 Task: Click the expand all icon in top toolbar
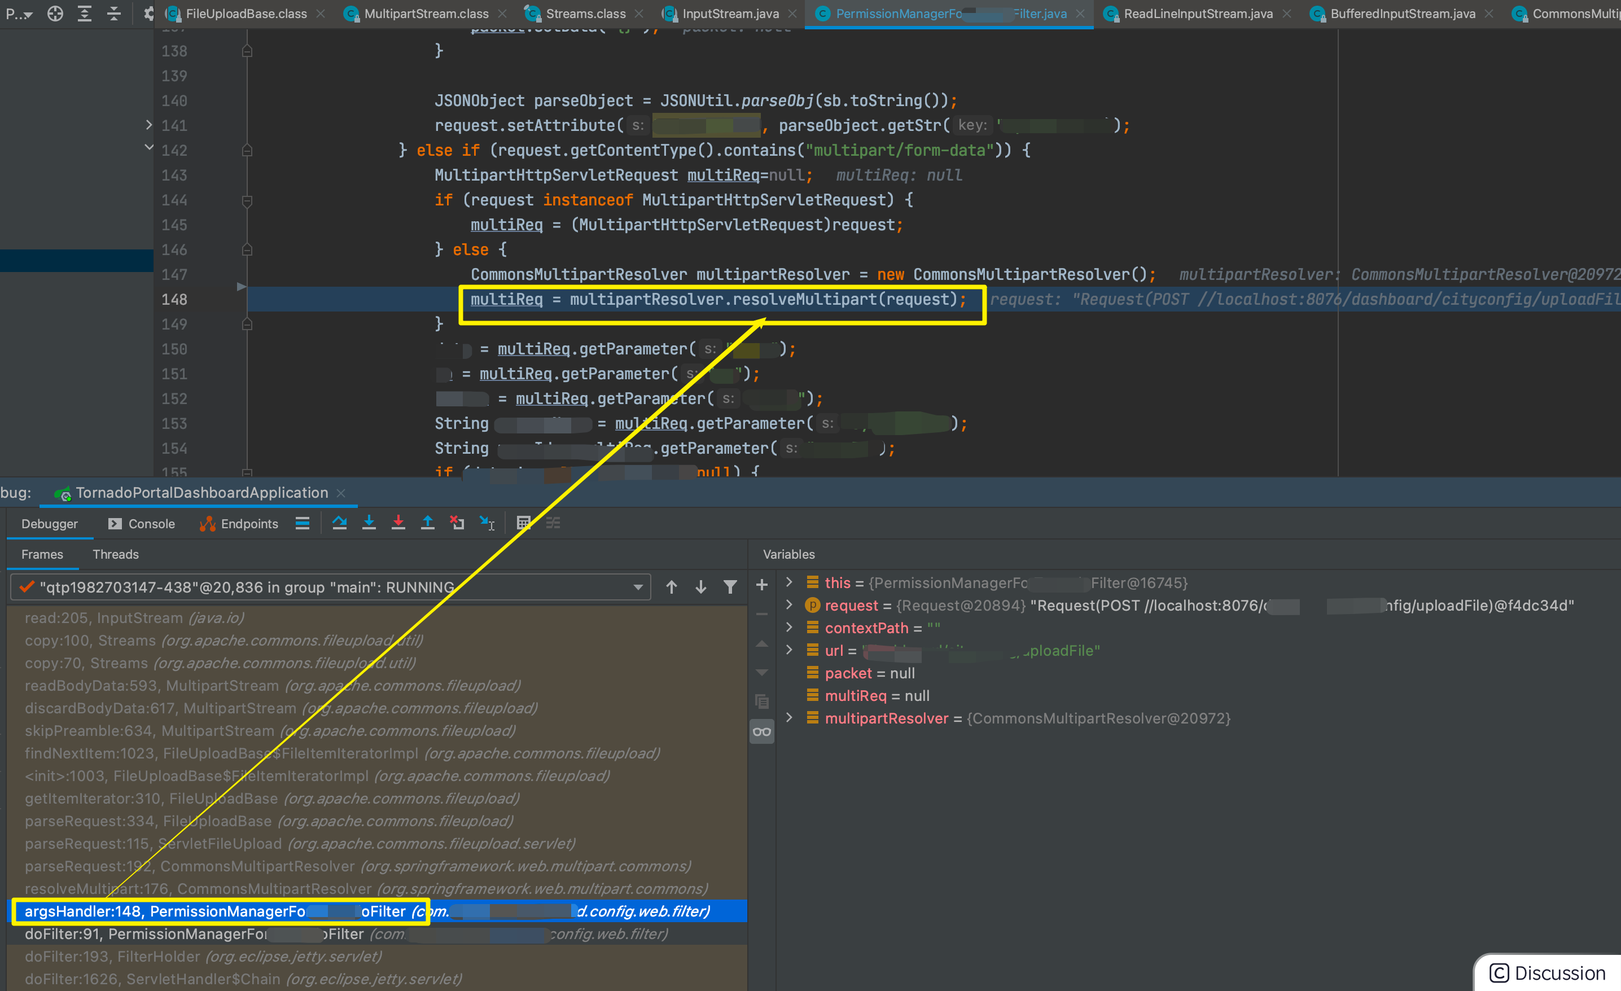(x=84, y=13)
